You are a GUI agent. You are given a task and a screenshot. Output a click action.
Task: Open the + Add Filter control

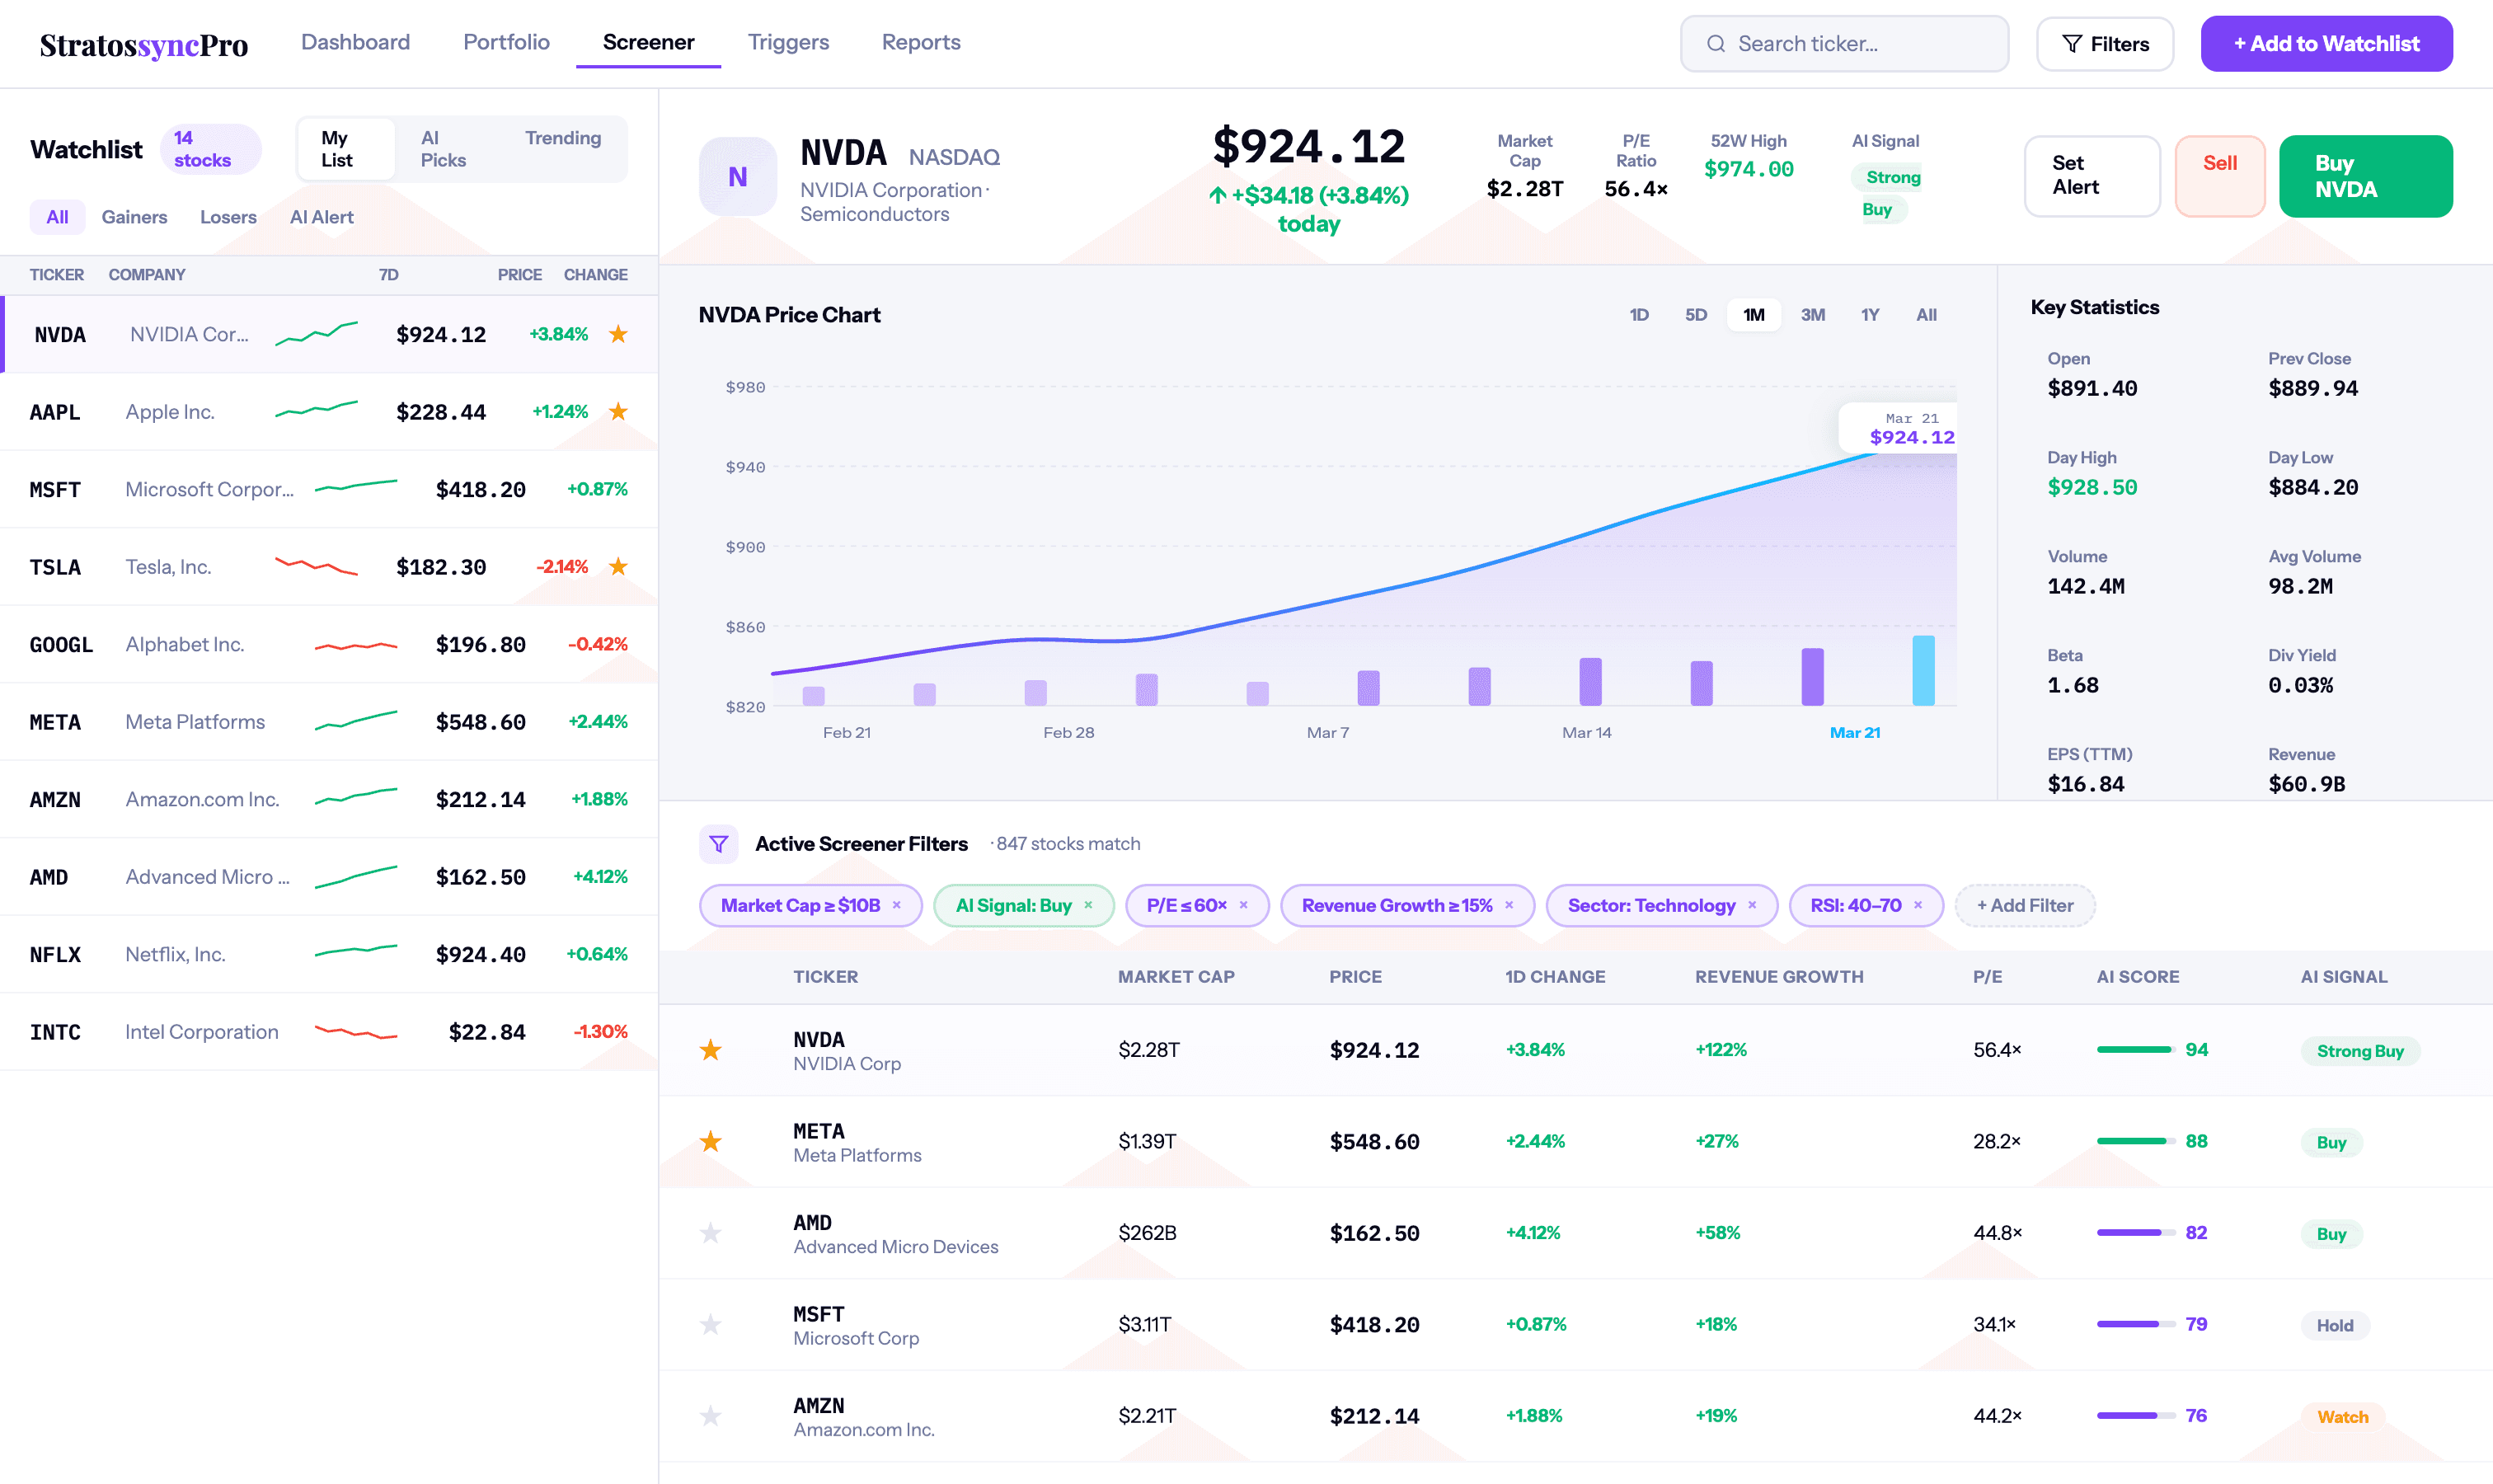[2024, 905]
